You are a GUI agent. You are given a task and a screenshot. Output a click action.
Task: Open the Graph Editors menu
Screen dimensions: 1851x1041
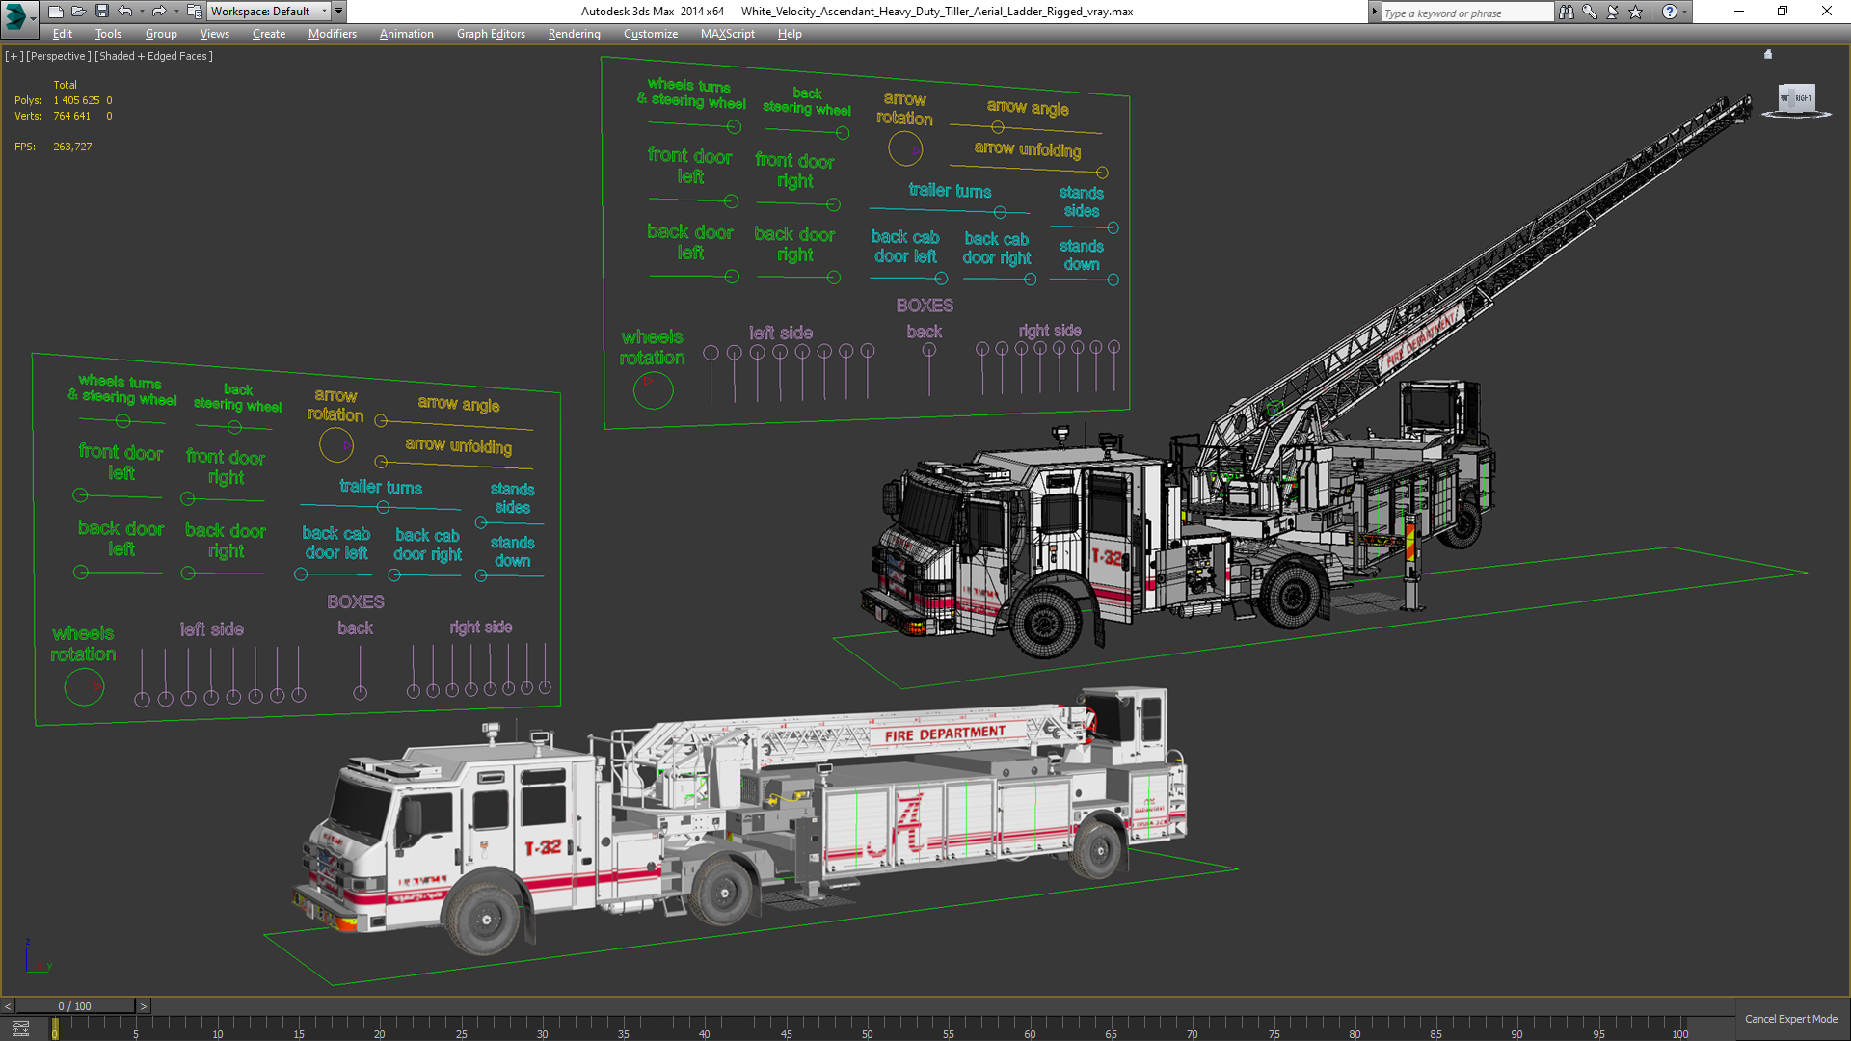[x=491, y=34]
